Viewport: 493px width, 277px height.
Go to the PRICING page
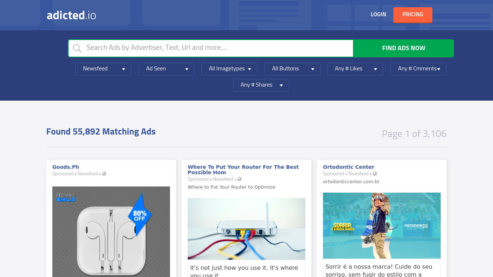[413, 15]
